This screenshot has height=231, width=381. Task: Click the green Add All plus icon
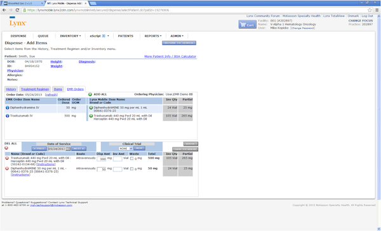[x=90, y=94]
